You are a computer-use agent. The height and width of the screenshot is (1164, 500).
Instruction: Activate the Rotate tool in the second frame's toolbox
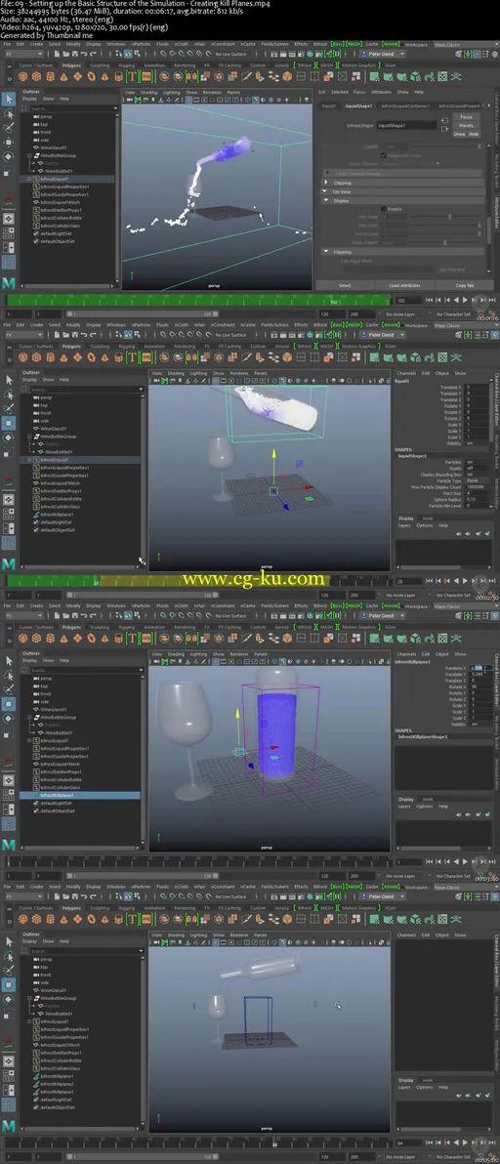[8, 437]
